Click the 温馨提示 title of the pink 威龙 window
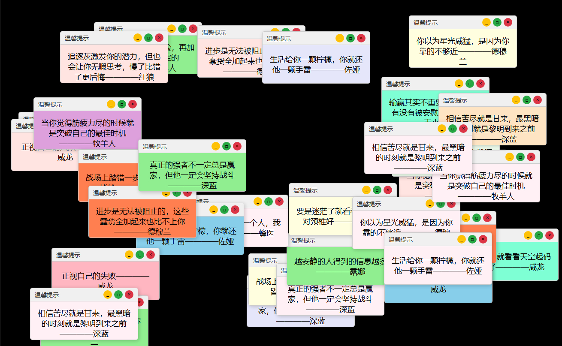 (x=69, y=254)
